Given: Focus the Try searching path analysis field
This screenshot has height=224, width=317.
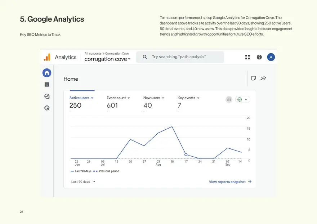Looking at the screenshot, I should point(180,57).
